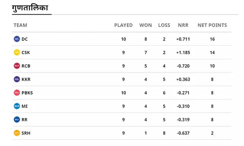Click the WON column header

coord(145,25)
